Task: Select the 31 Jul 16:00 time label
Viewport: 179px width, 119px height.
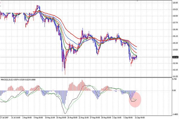Action: coord(16,118)
